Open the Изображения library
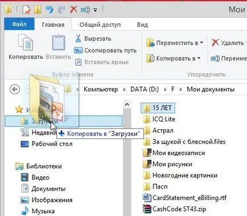The height and width of the screenshot is (216, 247). coord(52,200)
